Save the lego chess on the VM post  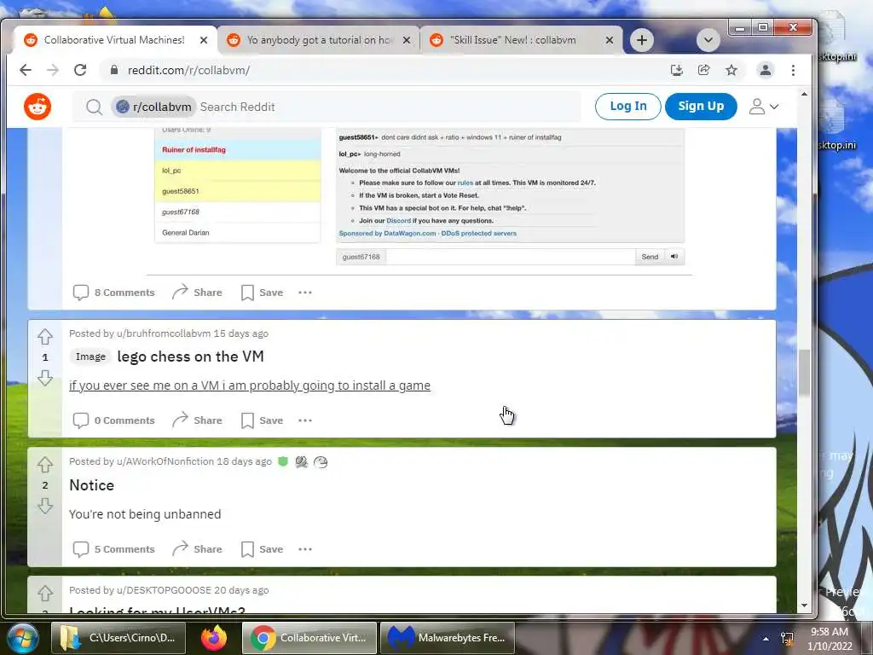tap(263, 420)
